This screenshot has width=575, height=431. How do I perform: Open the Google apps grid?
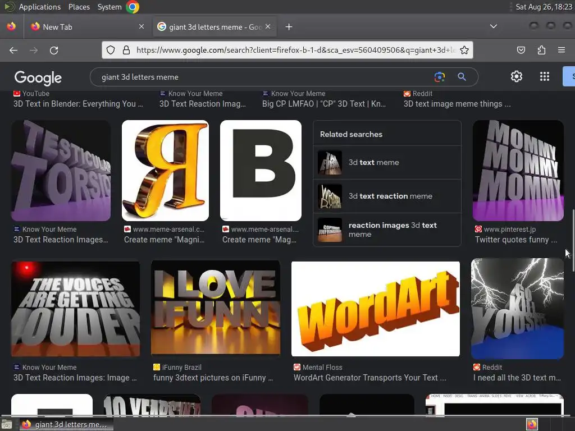545,76
